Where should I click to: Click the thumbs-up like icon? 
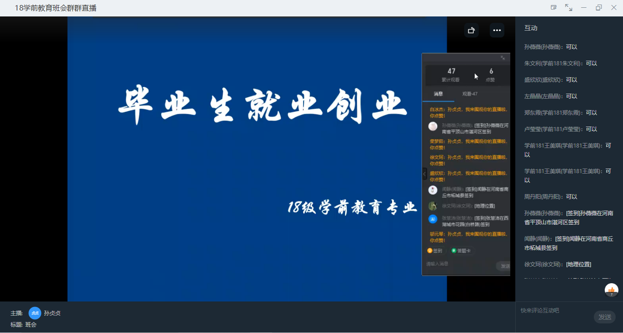point(612,290)
